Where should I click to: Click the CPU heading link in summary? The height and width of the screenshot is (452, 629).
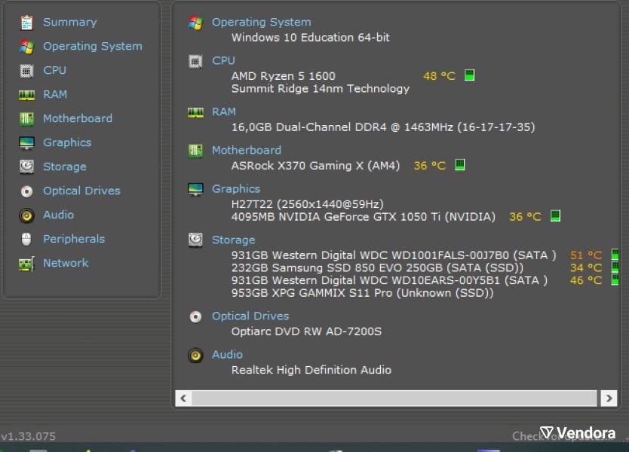pos(223,61)
